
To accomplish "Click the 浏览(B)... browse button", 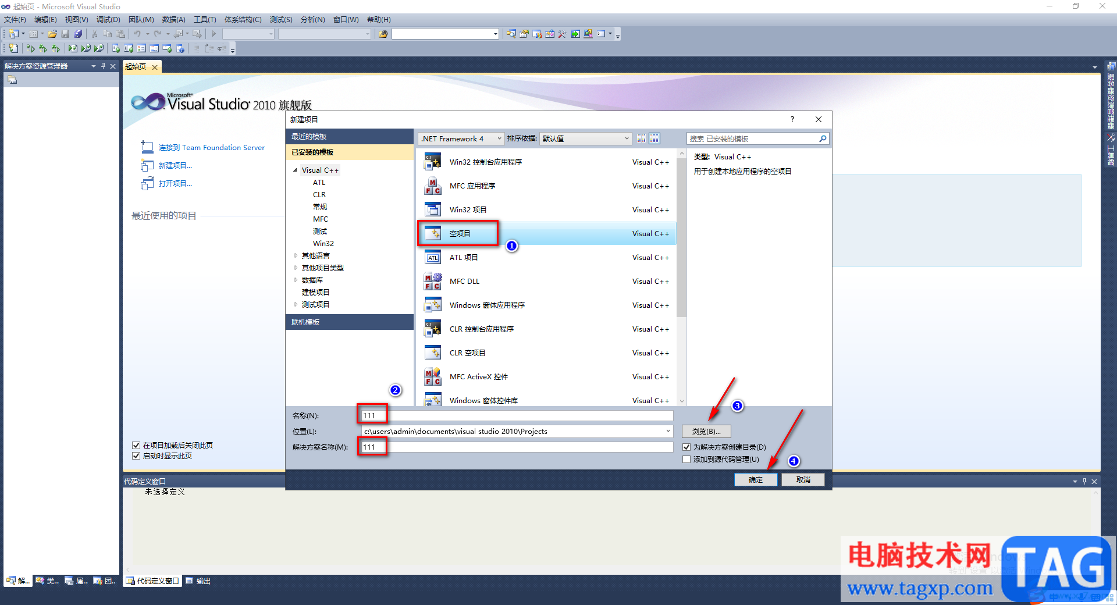I will pos(706,431).
